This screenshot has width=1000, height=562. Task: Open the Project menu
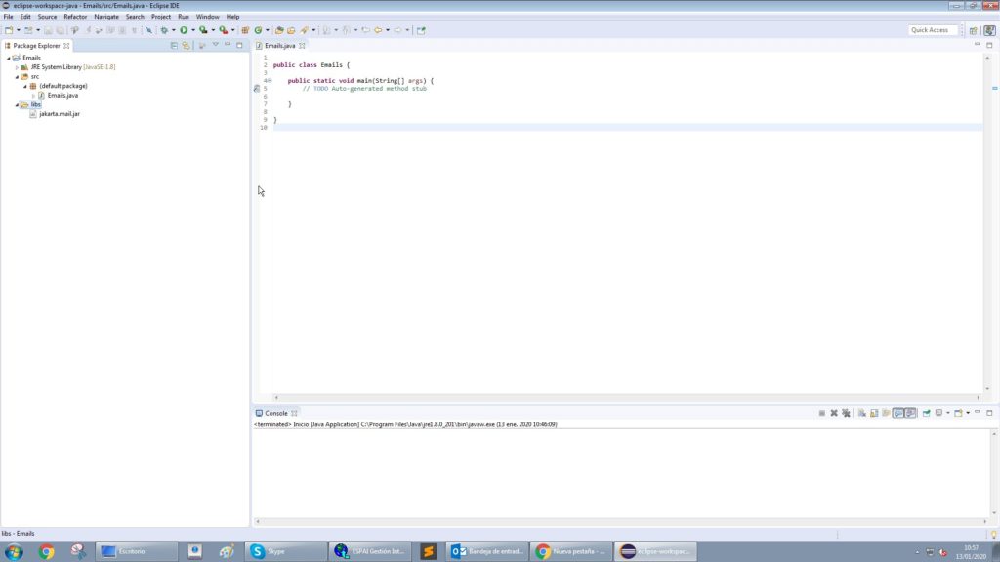click(161, 16)
